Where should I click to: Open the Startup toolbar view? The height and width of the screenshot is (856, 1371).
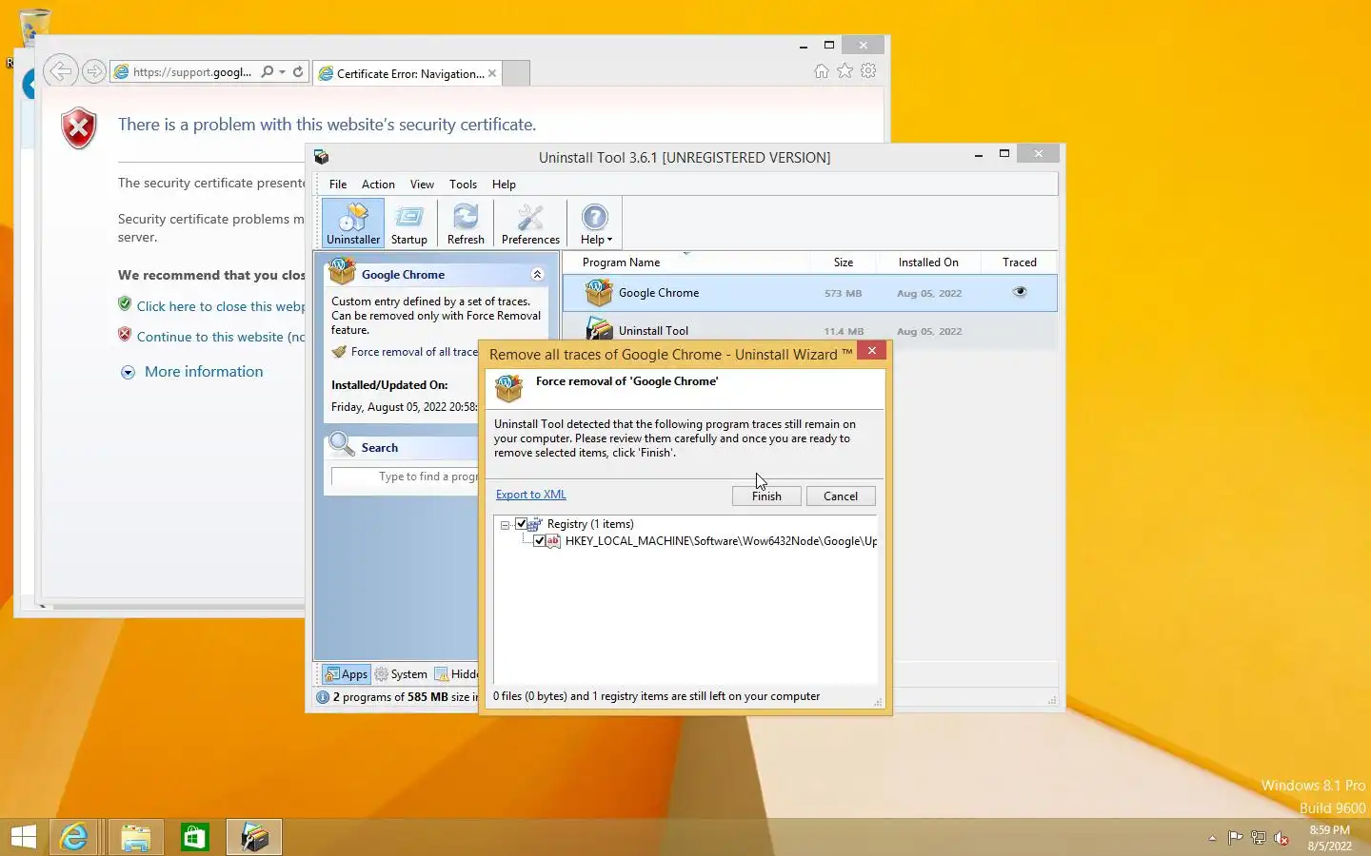[x=409, y=224]
